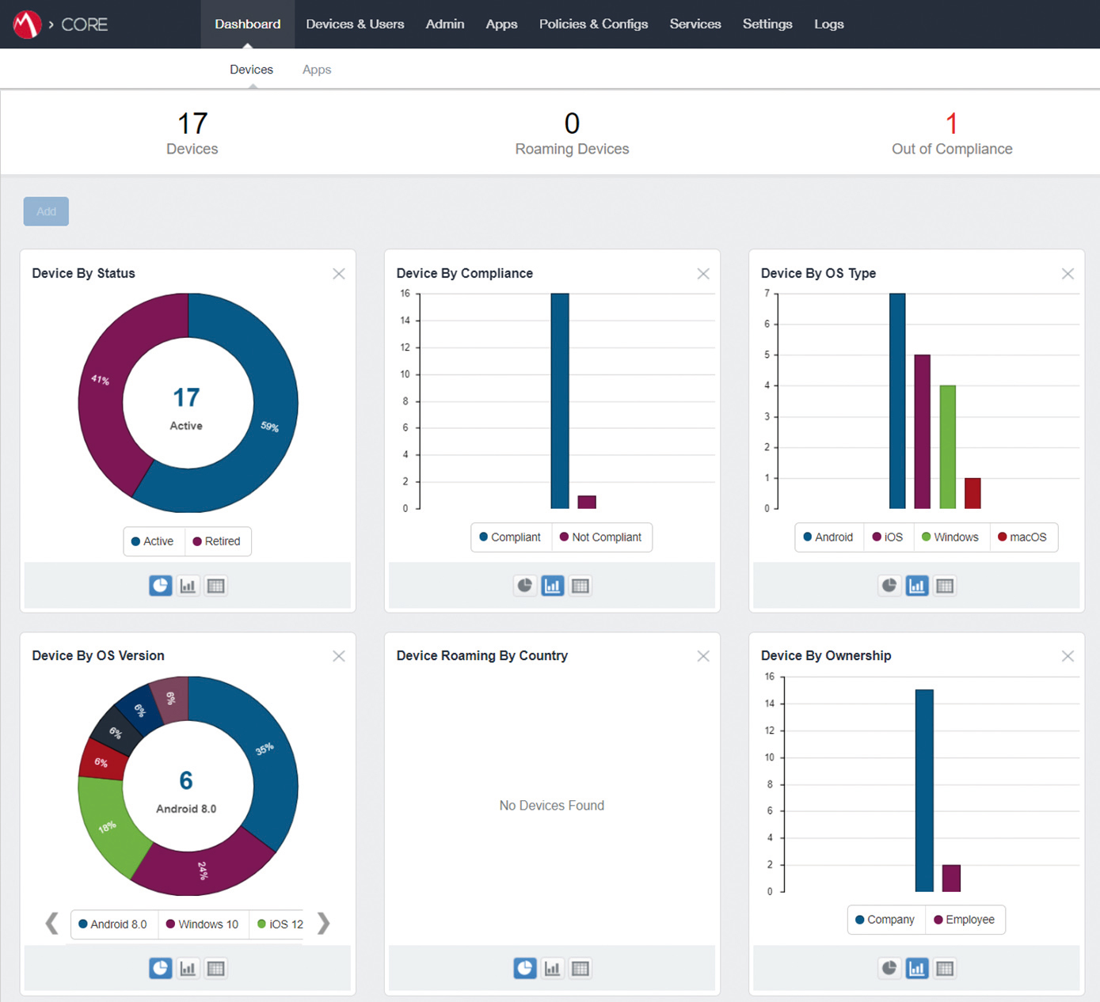Change Device By Ownership to table view
This screenshot has height=1002, width=1100.
coord(945,968)
